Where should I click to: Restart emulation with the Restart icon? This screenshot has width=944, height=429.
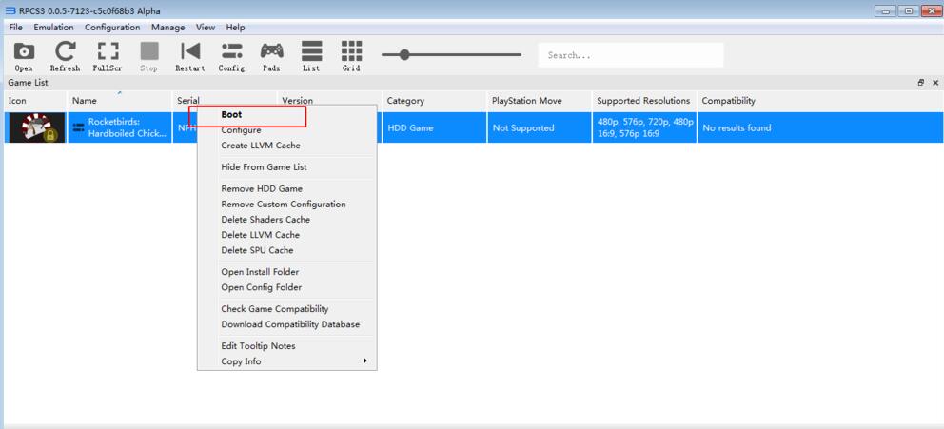190,56
